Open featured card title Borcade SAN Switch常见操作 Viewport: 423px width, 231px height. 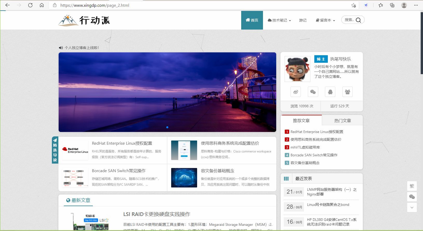(119, 171)
